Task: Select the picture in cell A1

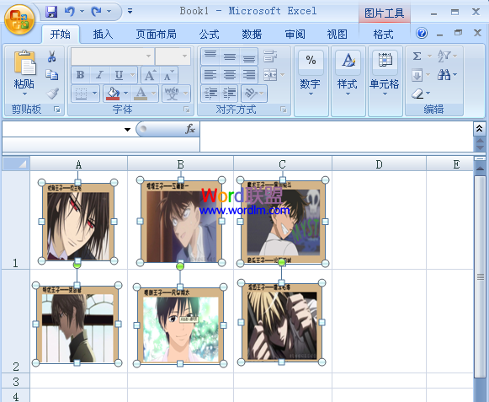Action: point(78,222)
